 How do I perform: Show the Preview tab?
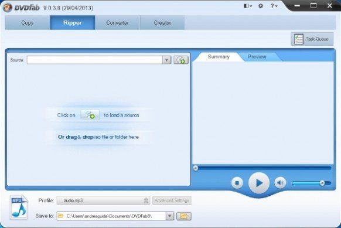point(257,57)
